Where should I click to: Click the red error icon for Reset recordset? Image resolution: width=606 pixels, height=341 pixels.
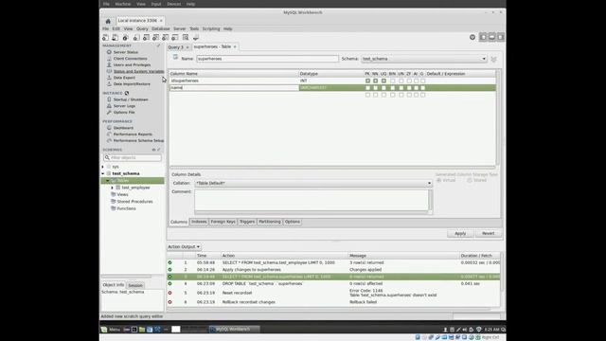tap(169, 293)
